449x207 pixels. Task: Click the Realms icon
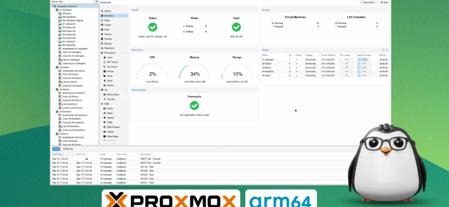(104, 85)
